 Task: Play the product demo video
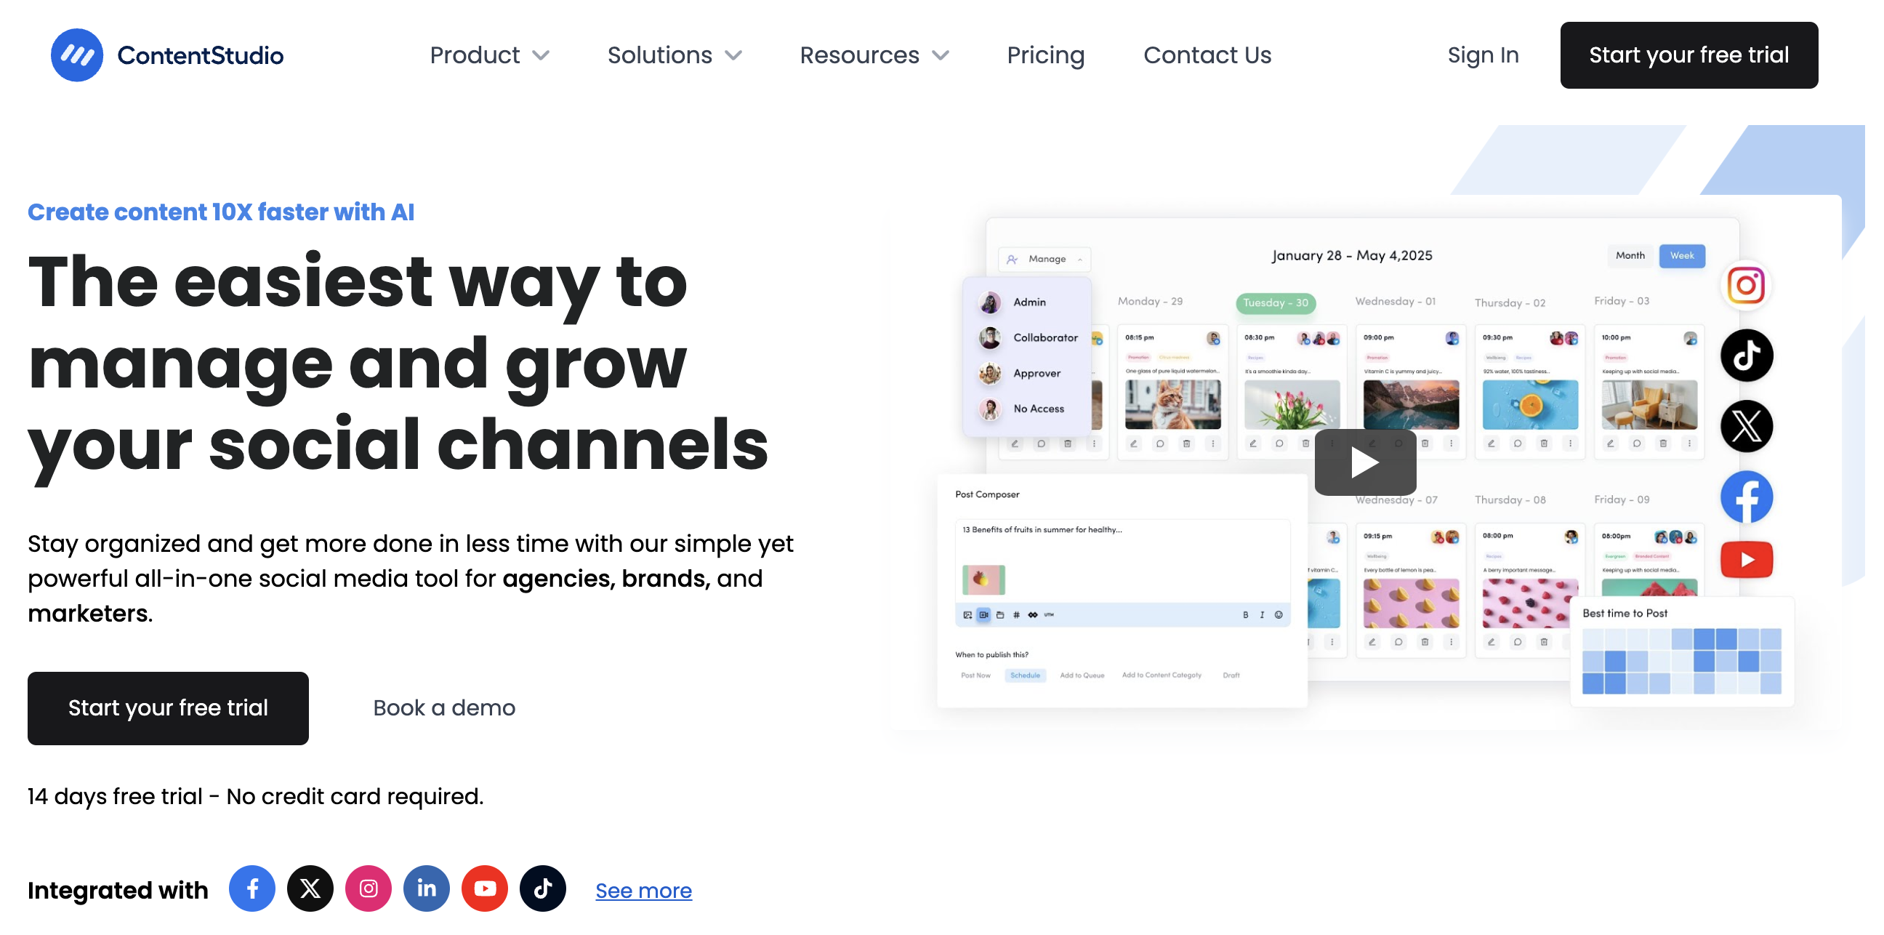pos(1365,462)
